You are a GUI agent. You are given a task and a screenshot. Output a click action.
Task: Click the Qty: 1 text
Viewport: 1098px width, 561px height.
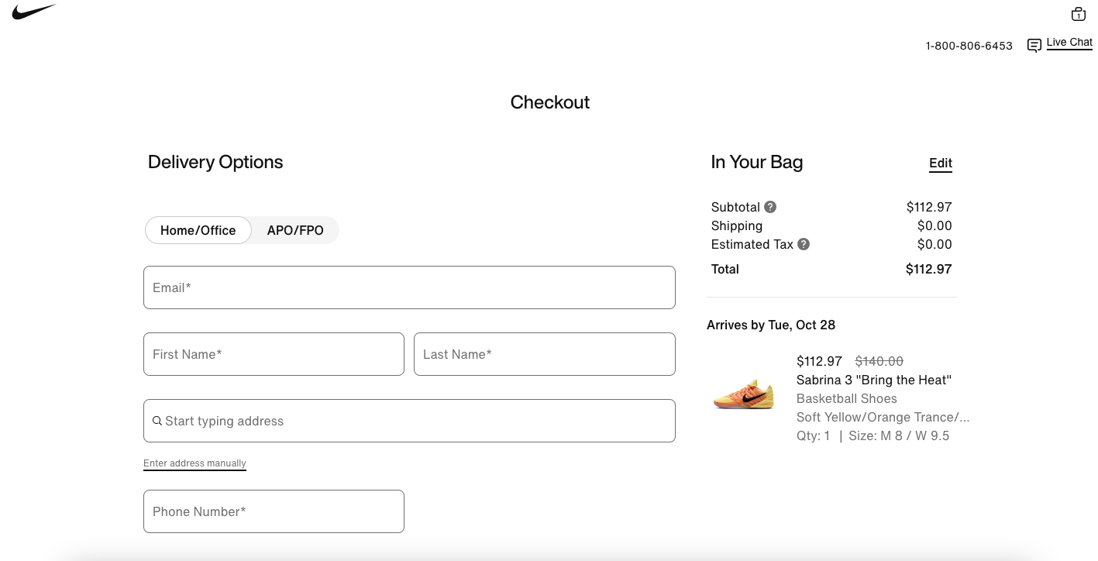(x=813, y=435)
